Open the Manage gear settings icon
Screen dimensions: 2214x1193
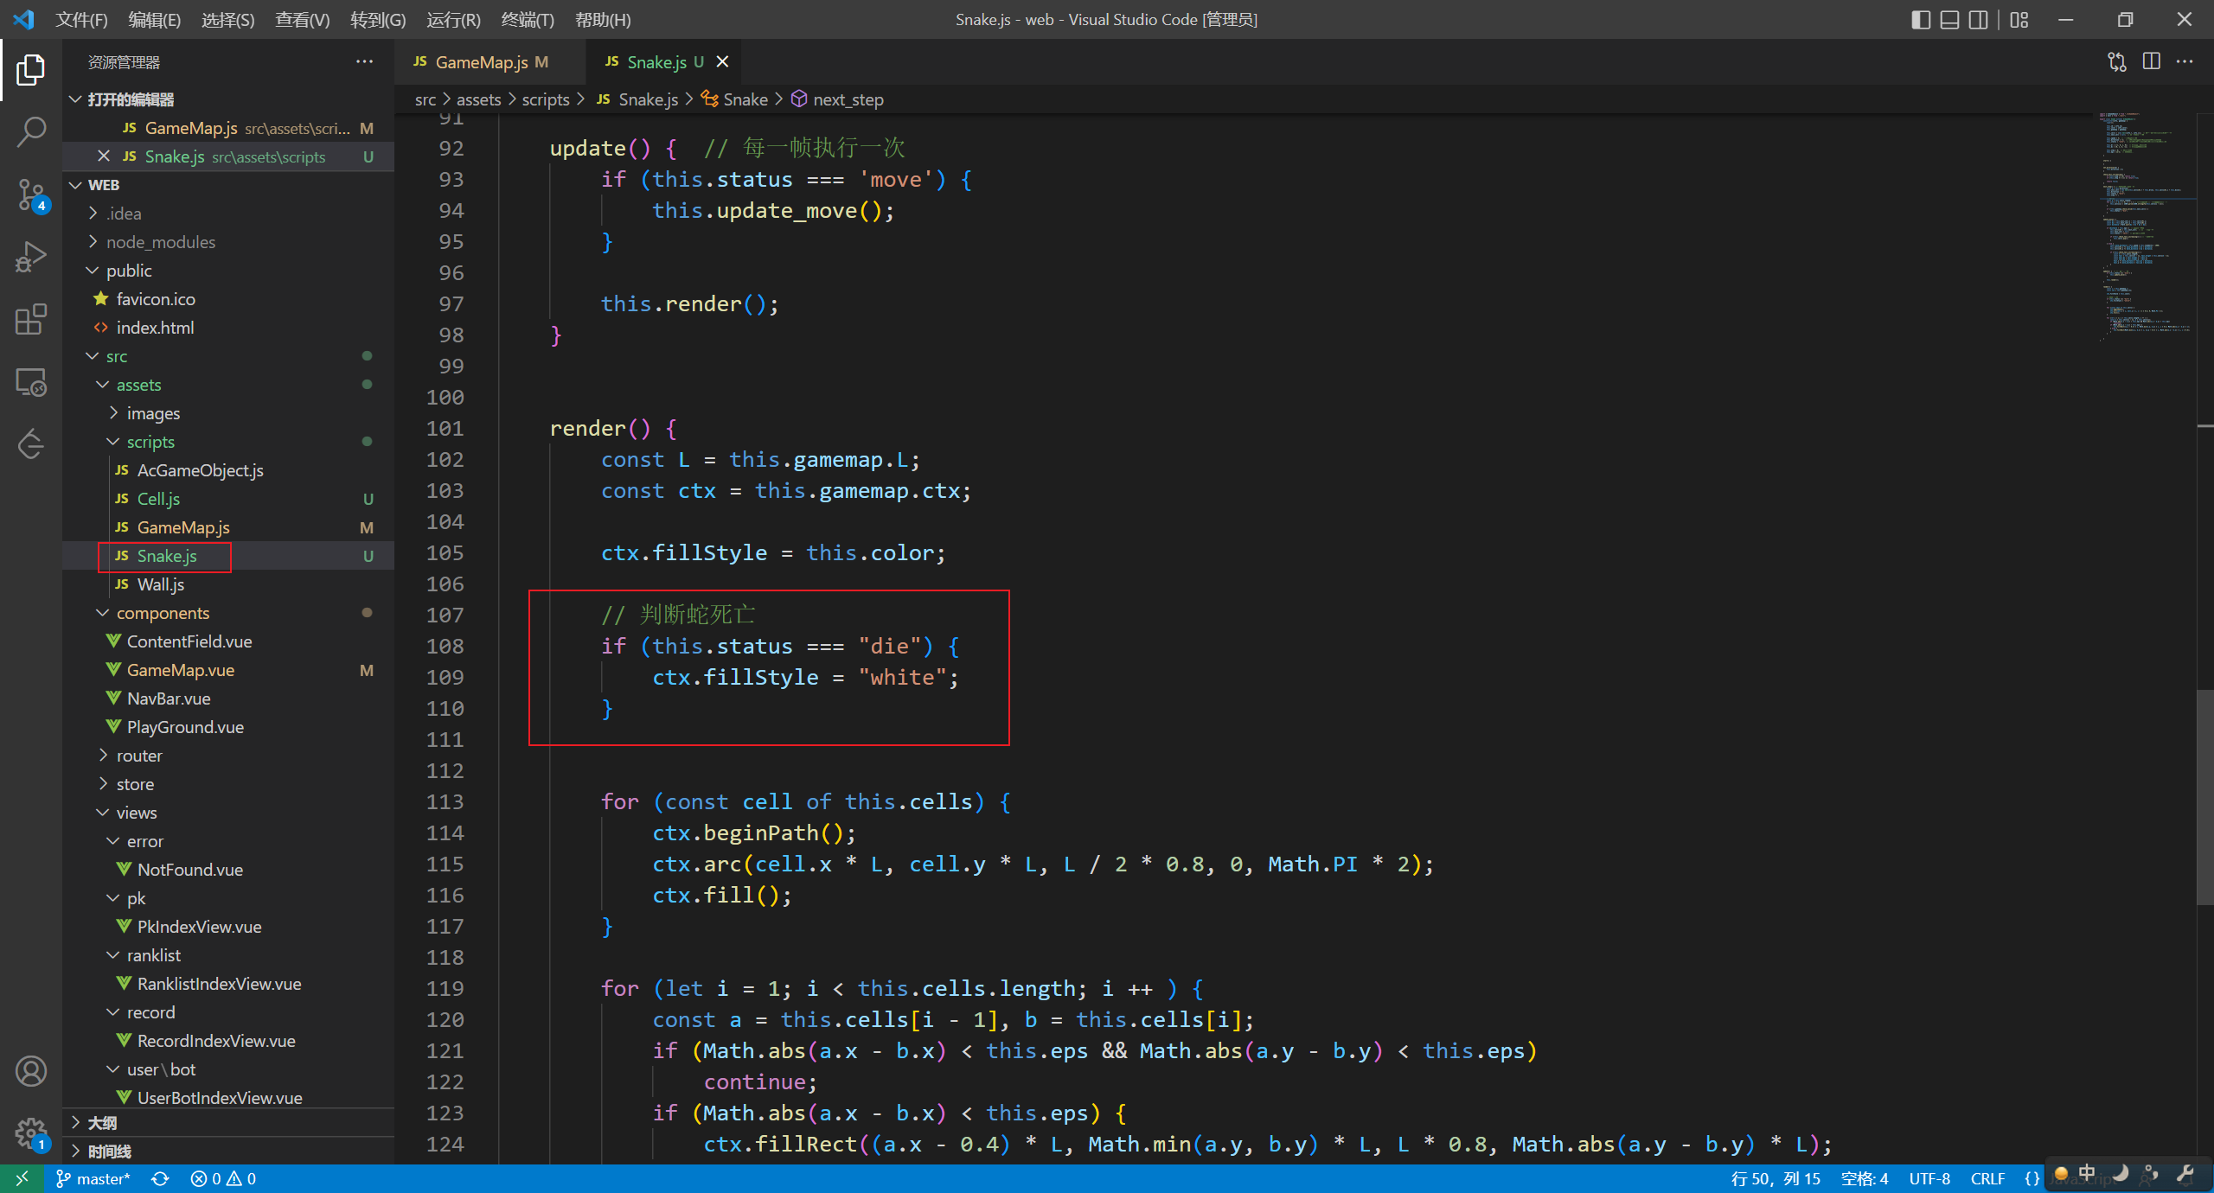[x=31, y=1133]
